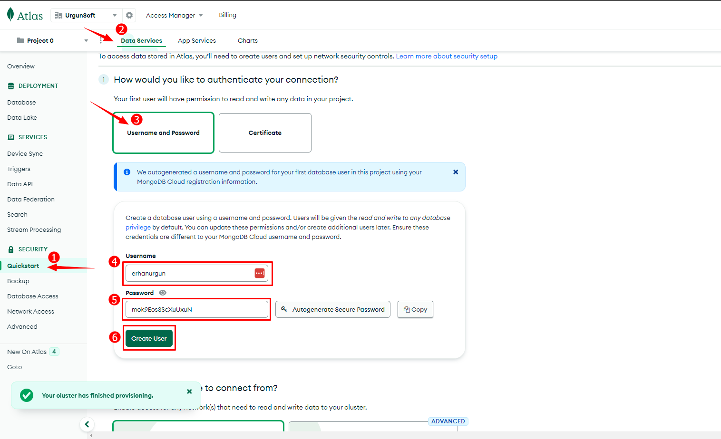Click the ADVANCED badge label
This screenshot has height=439, width=721.
pyautogui.click(x=448, y=421)
